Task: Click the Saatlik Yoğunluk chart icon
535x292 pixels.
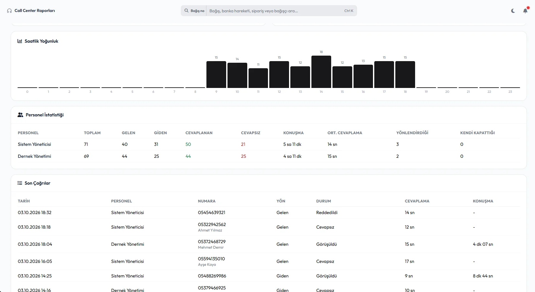Action: [x=20, y=41]
